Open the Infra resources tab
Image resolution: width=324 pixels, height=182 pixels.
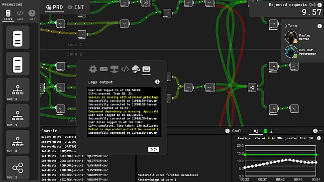(8, 15)
